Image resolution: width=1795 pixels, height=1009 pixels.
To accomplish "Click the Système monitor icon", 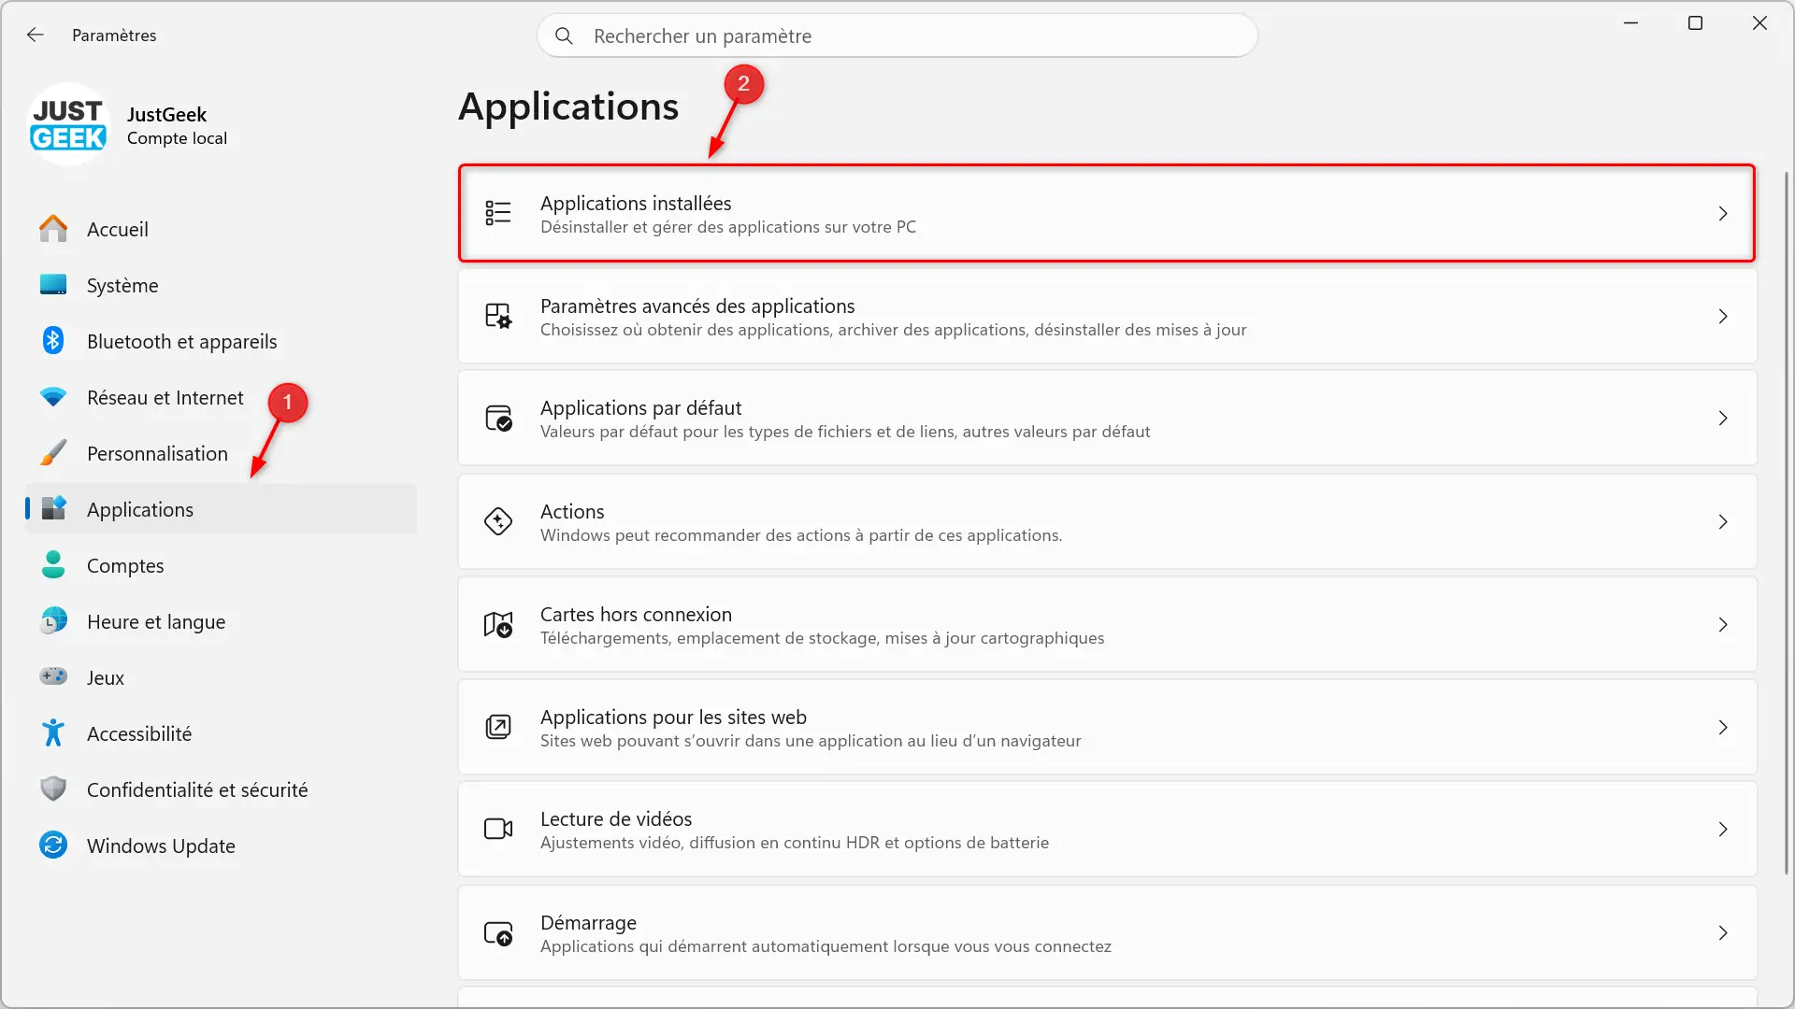I will [x=53, y=285].
